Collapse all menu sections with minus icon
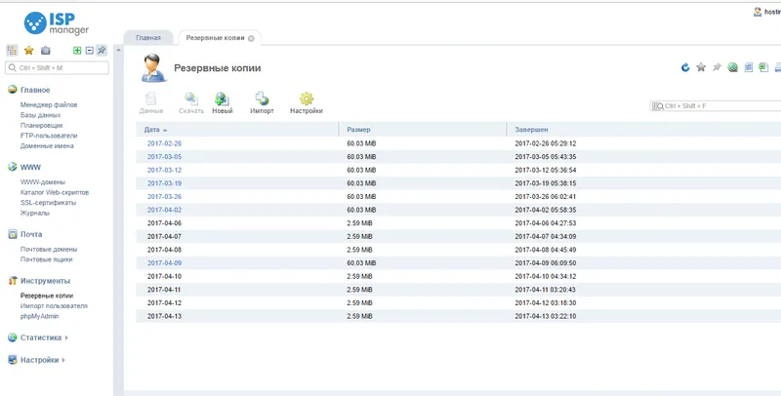This screenshot has height=396, width=781. click(x=90, y=51)
